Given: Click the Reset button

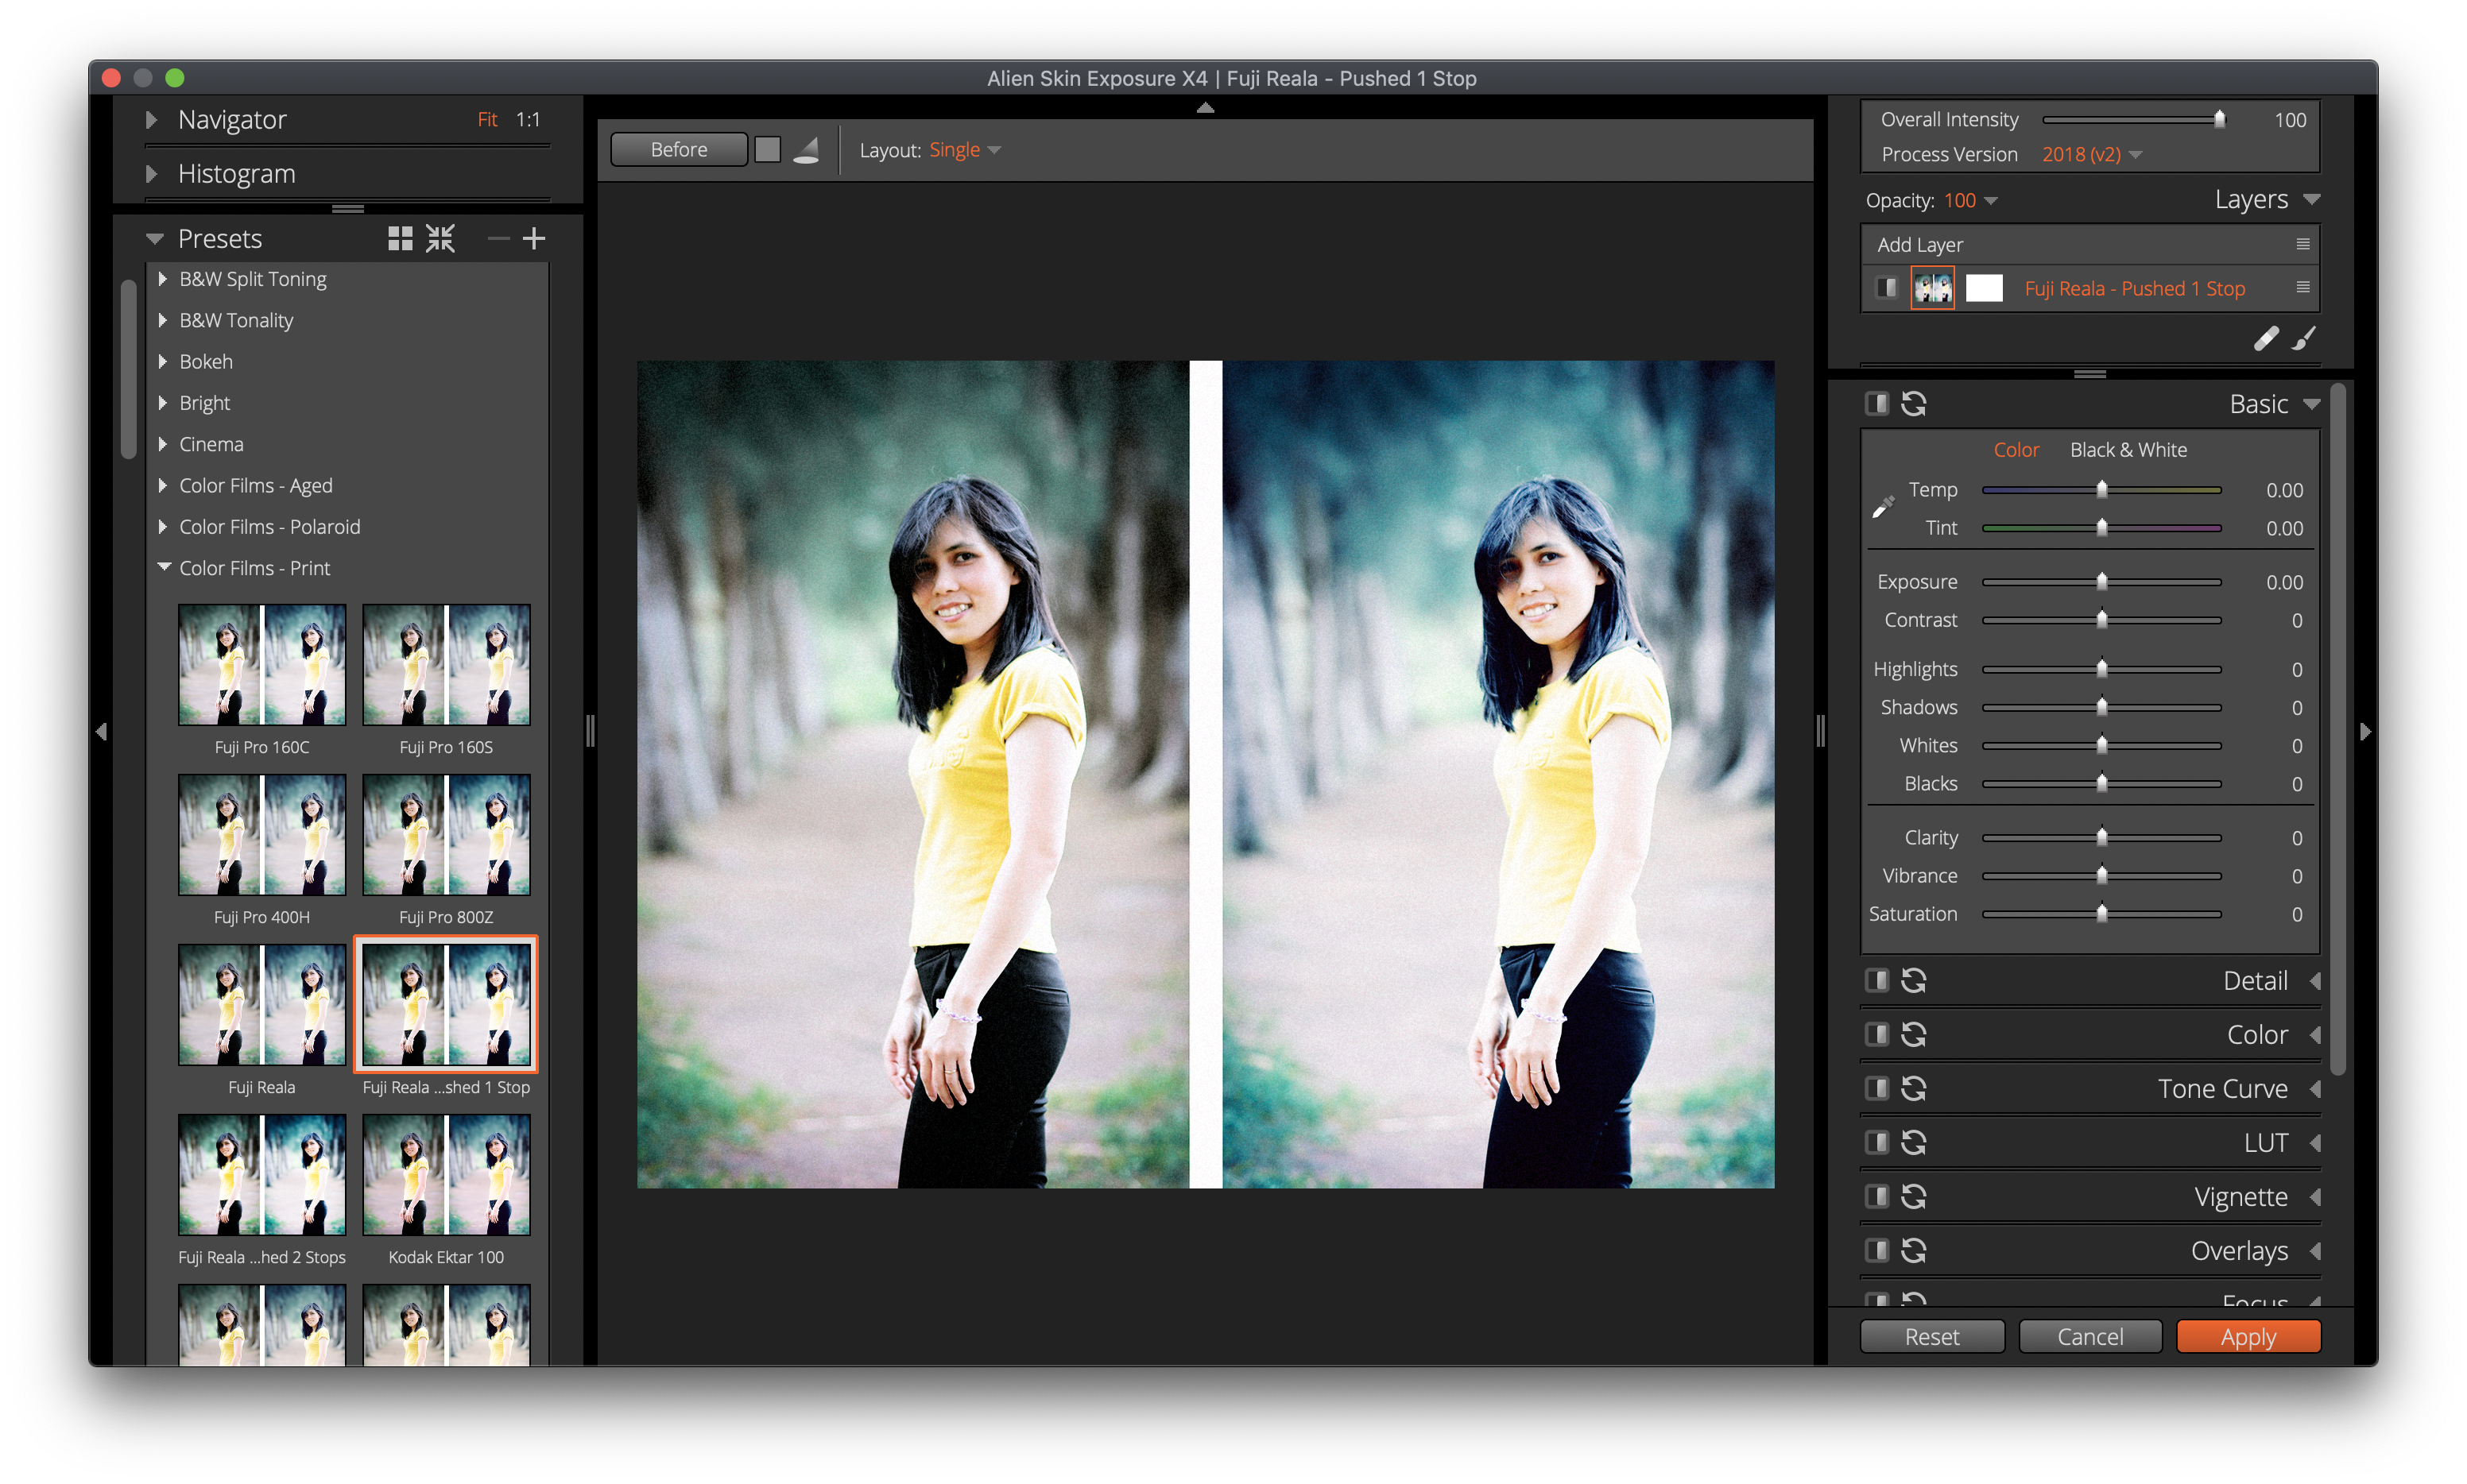Looking at the screenshot, I should click(x=1932, y=1336).
